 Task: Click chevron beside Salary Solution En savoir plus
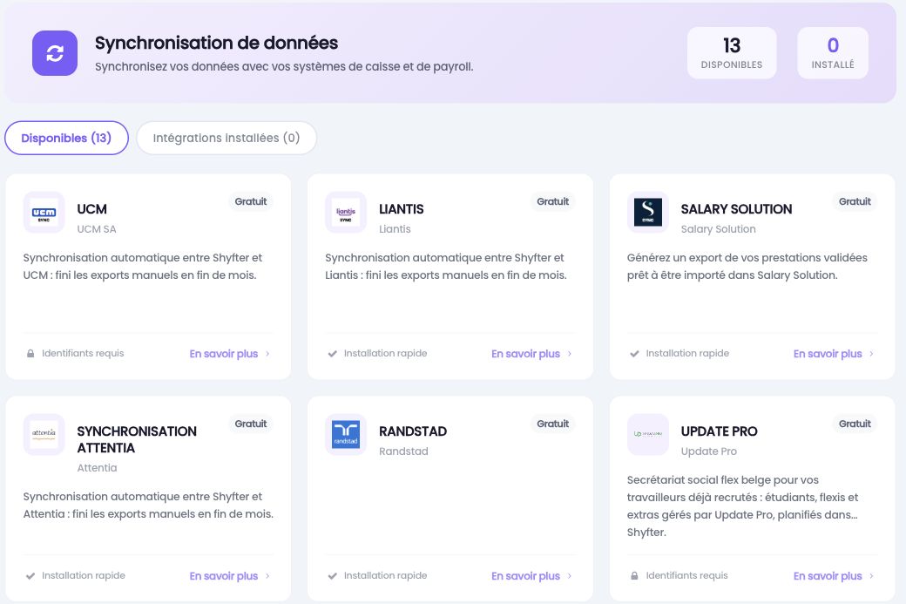click(x=871, y=354)
